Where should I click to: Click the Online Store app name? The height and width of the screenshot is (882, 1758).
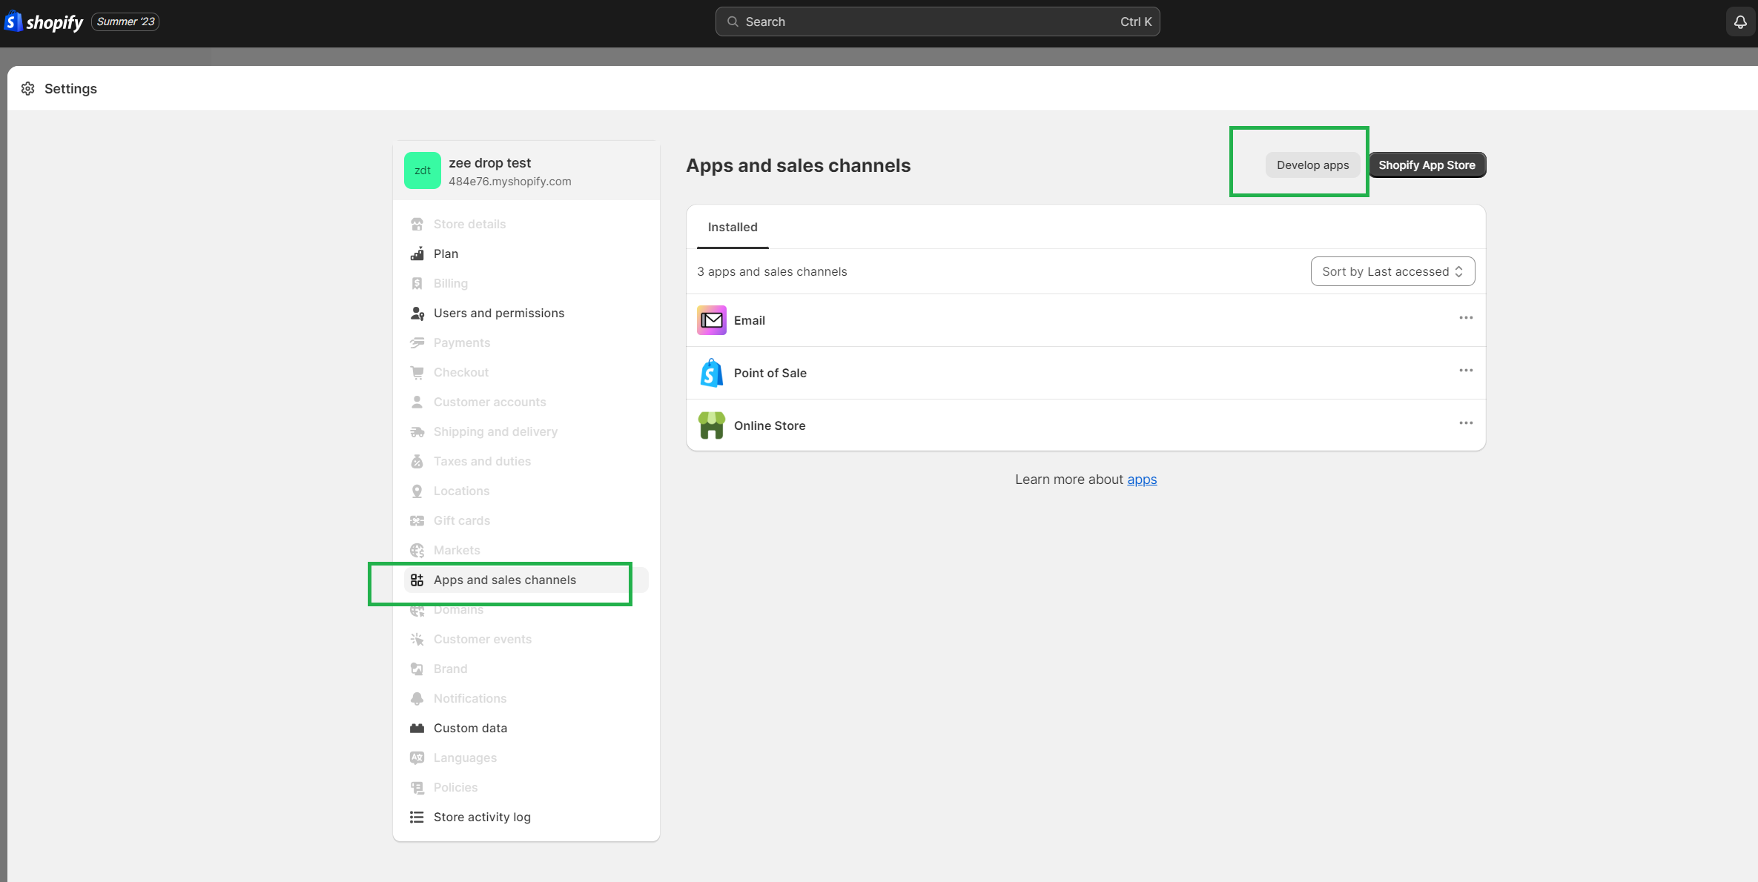point(770,425)
